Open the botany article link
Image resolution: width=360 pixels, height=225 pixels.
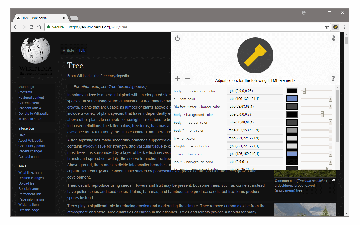point(77,95)
